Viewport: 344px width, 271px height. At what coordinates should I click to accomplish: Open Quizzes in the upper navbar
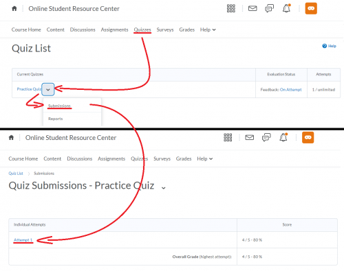click(142, 30)
